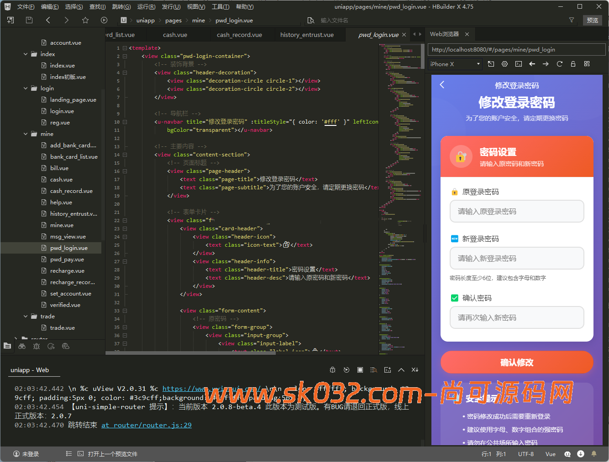Toggle fold on line 22 of the code
This screenshot has width=609, height=462.
pyautogui.click(x=125, y=220)
